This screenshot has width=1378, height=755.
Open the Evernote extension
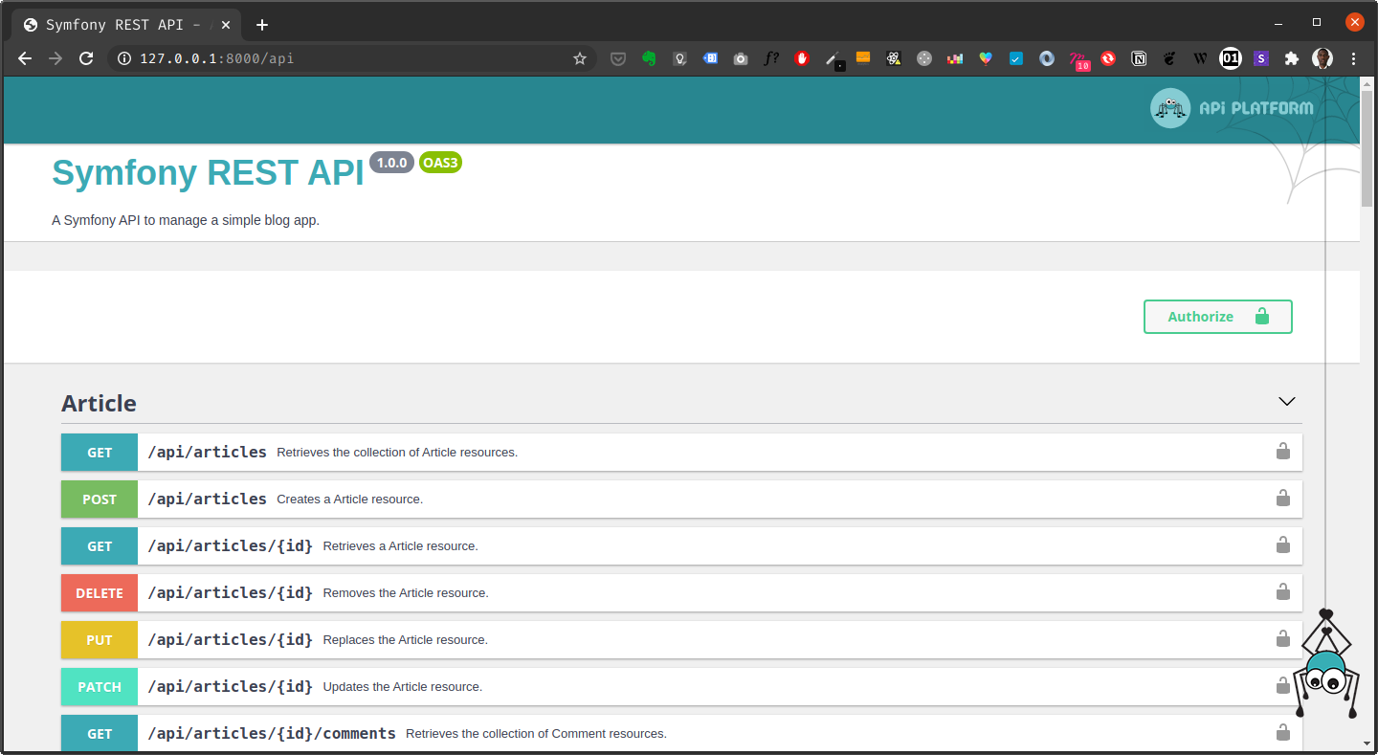coord(649,58)
